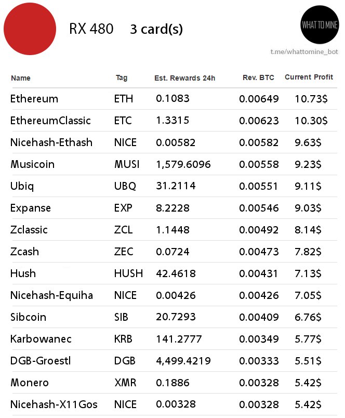
Task: Select the Hush coin row
Action: 175,273
